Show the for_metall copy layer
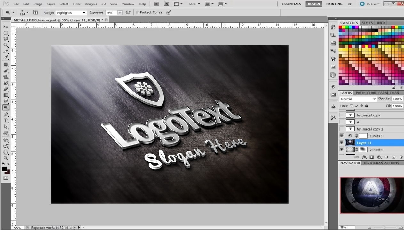404x230 pixels. (342, 115)
